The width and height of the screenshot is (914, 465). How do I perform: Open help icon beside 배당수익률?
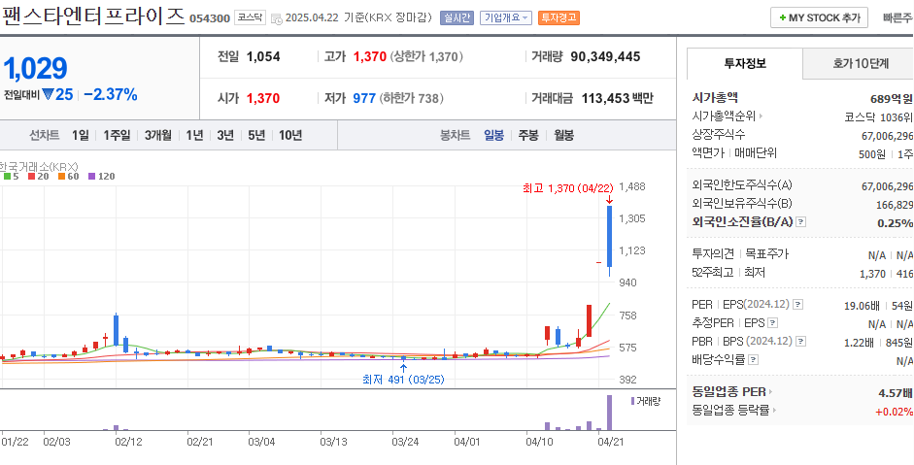(753, 360)
